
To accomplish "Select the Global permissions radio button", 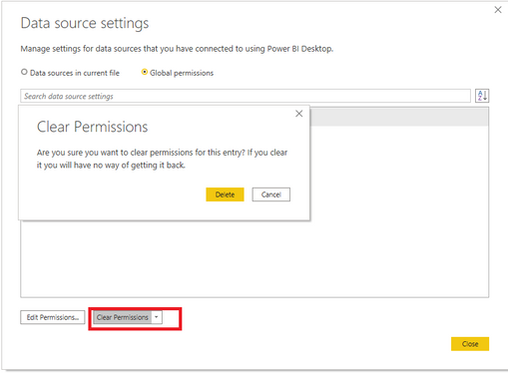I will [x=145, y=72].
